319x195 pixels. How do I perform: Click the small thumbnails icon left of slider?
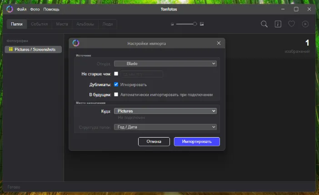tap(172, 24)
